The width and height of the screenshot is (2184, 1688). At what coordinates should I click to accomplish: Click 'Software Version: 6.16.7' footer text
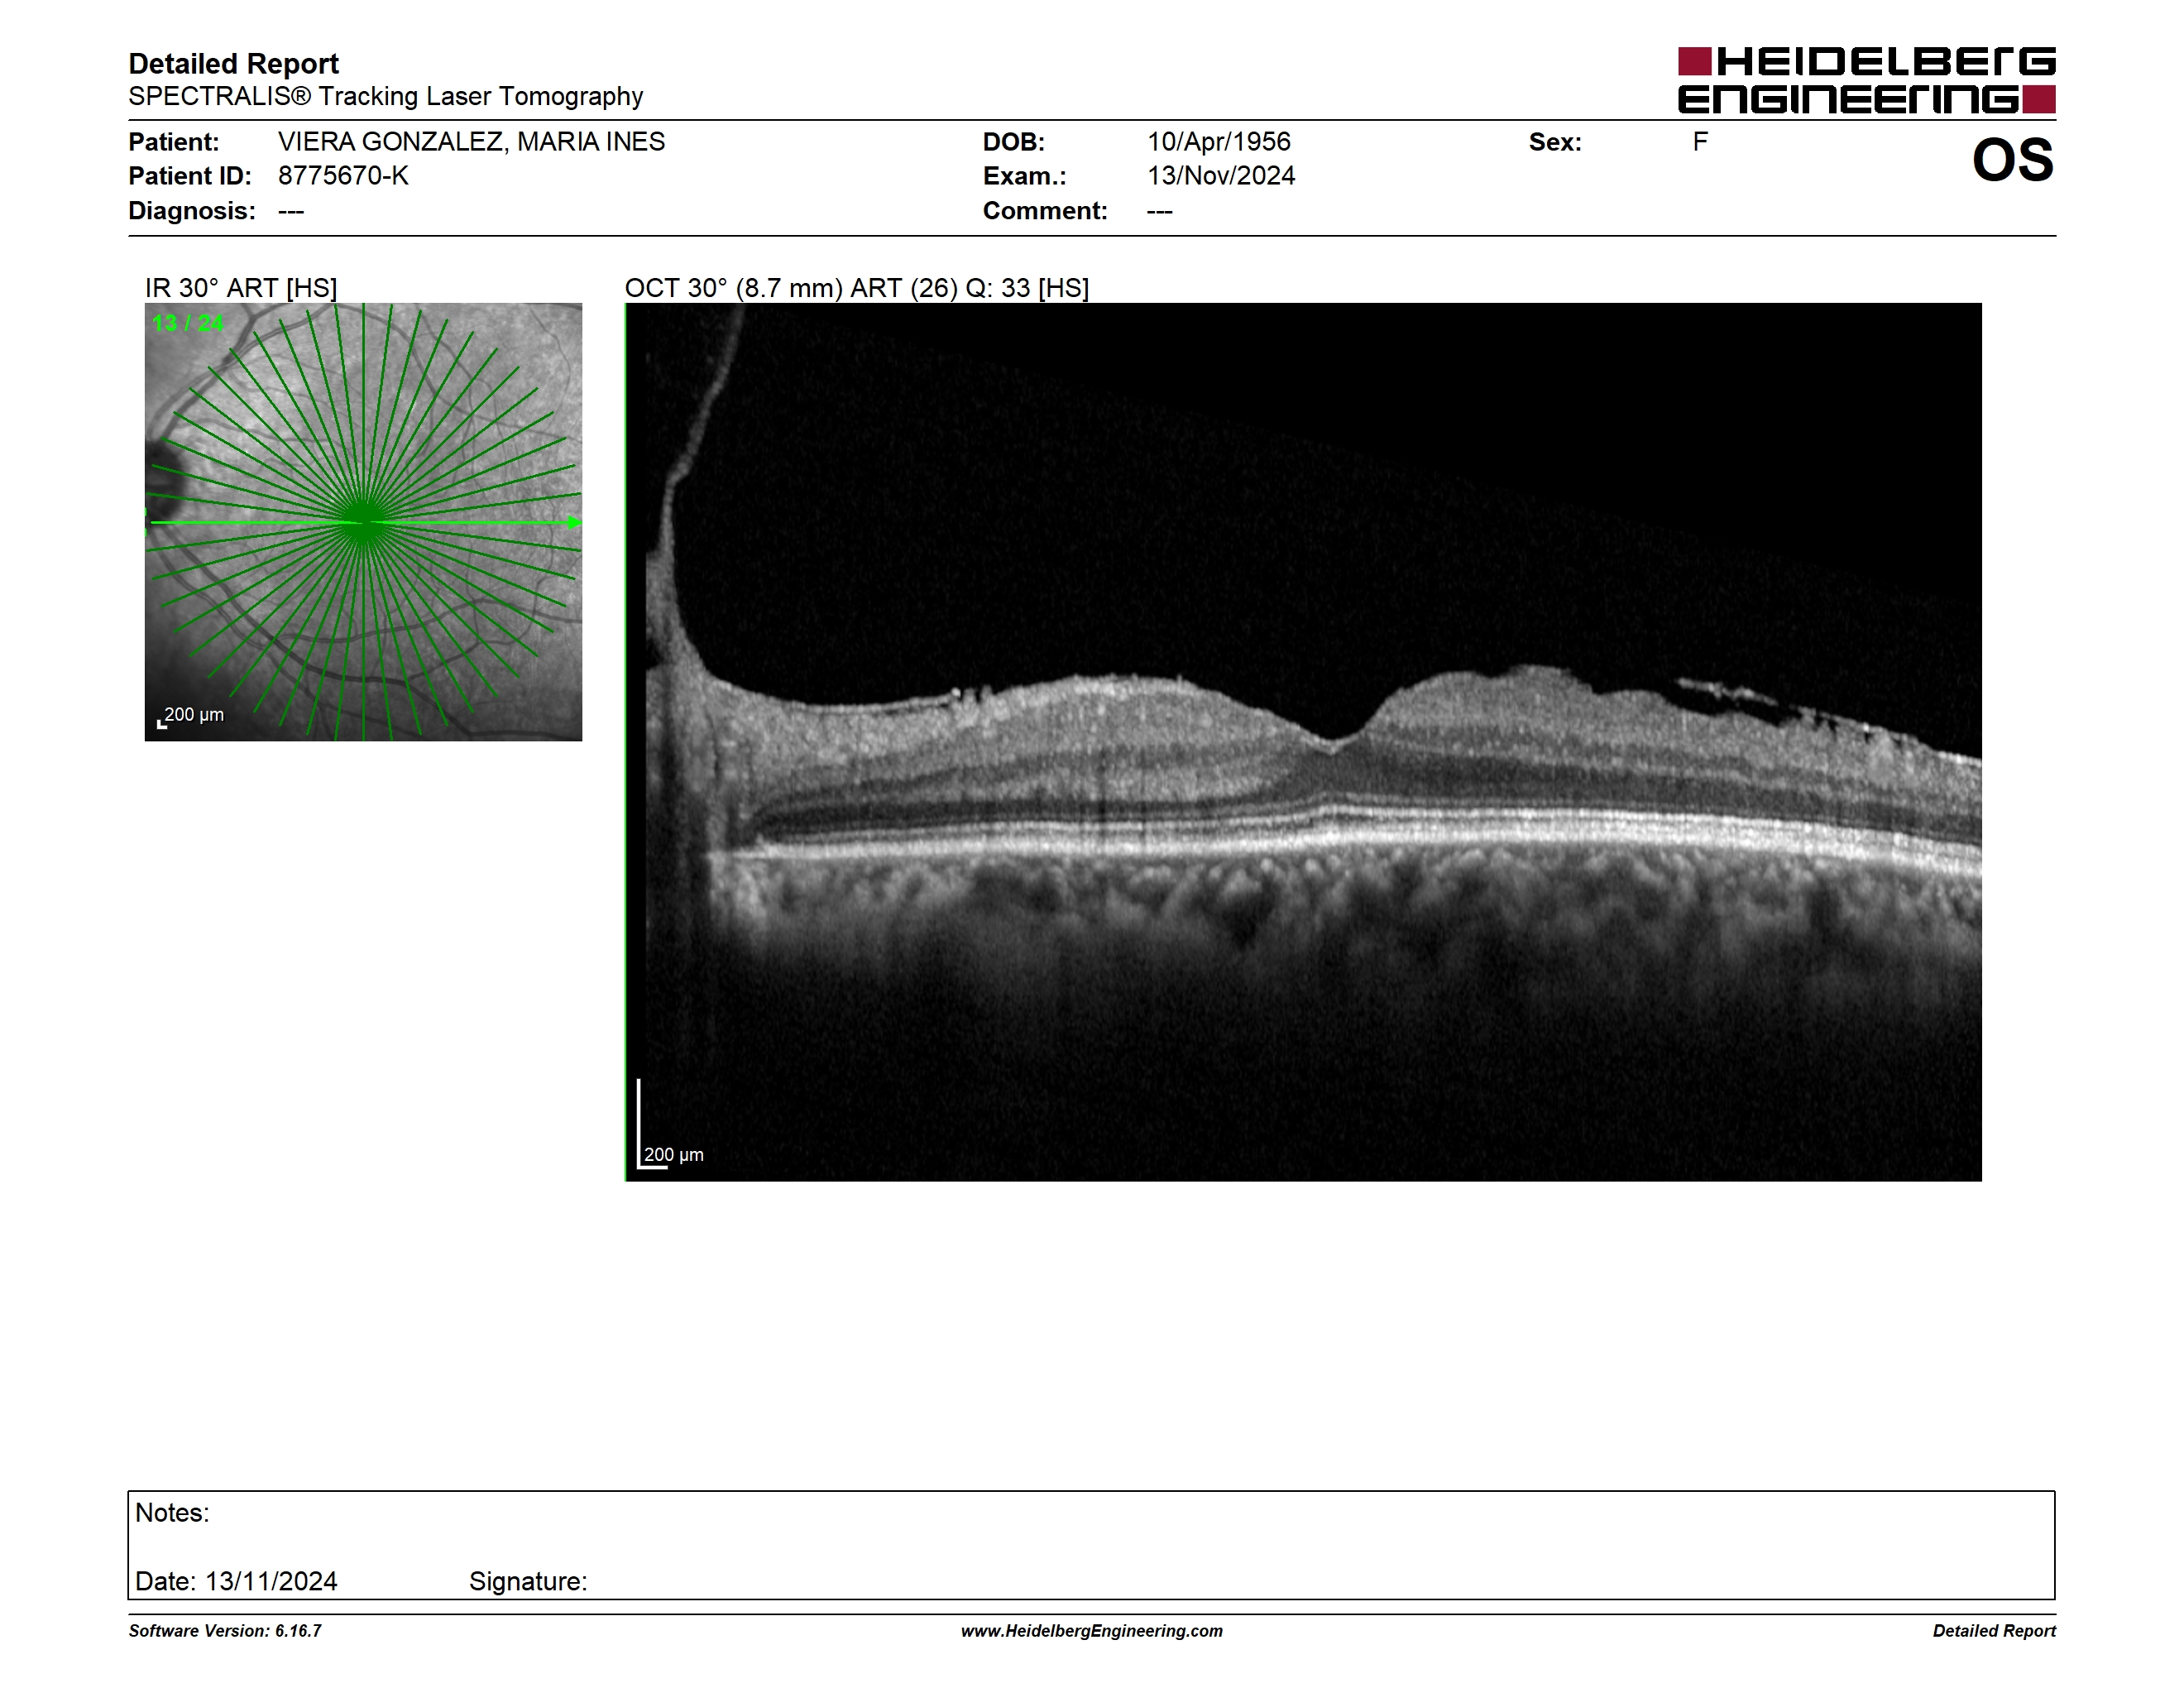point(225,1631)
